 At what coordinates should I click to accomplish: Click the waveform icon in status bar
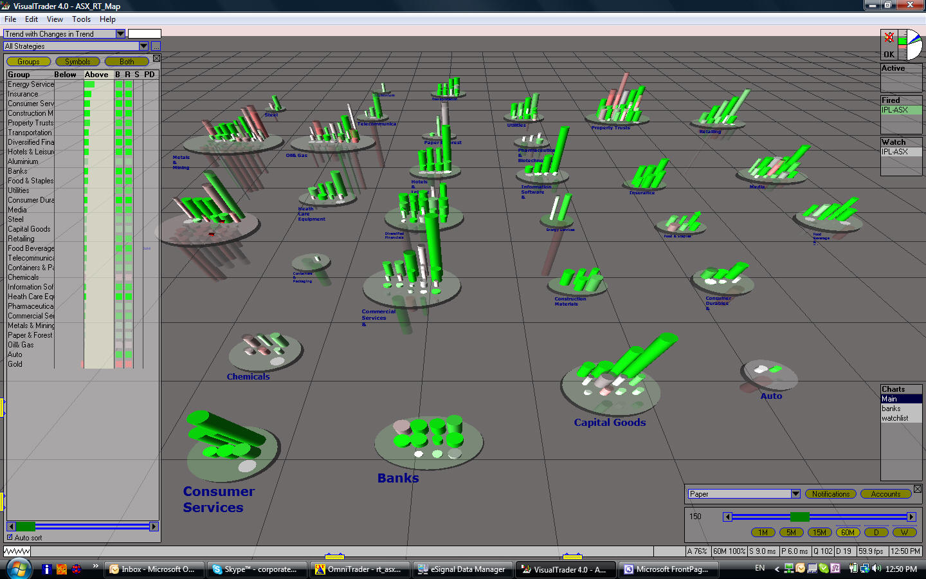pos(17,551)
